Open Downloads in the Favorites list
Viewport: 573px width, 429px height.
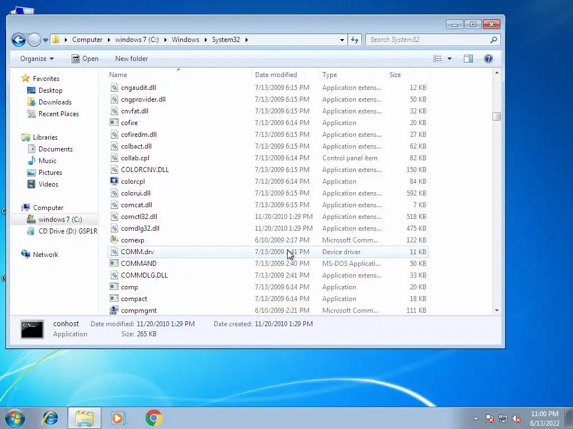(55, 102)
